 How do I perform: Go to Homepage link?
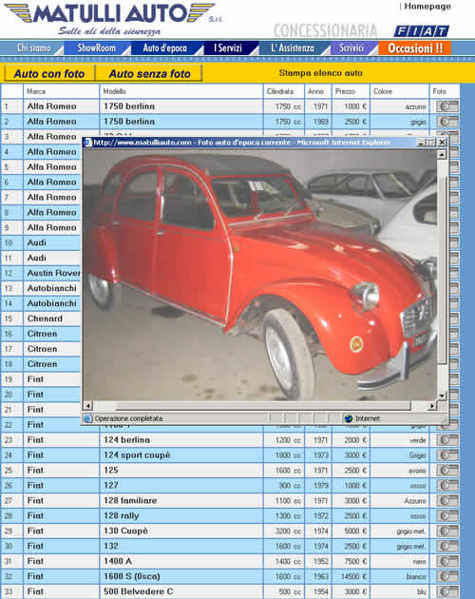pos(427,6)
